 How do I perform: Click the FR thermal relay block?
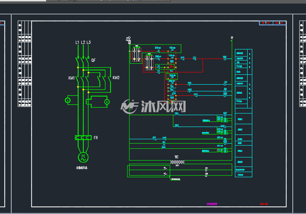coord(83,138)
